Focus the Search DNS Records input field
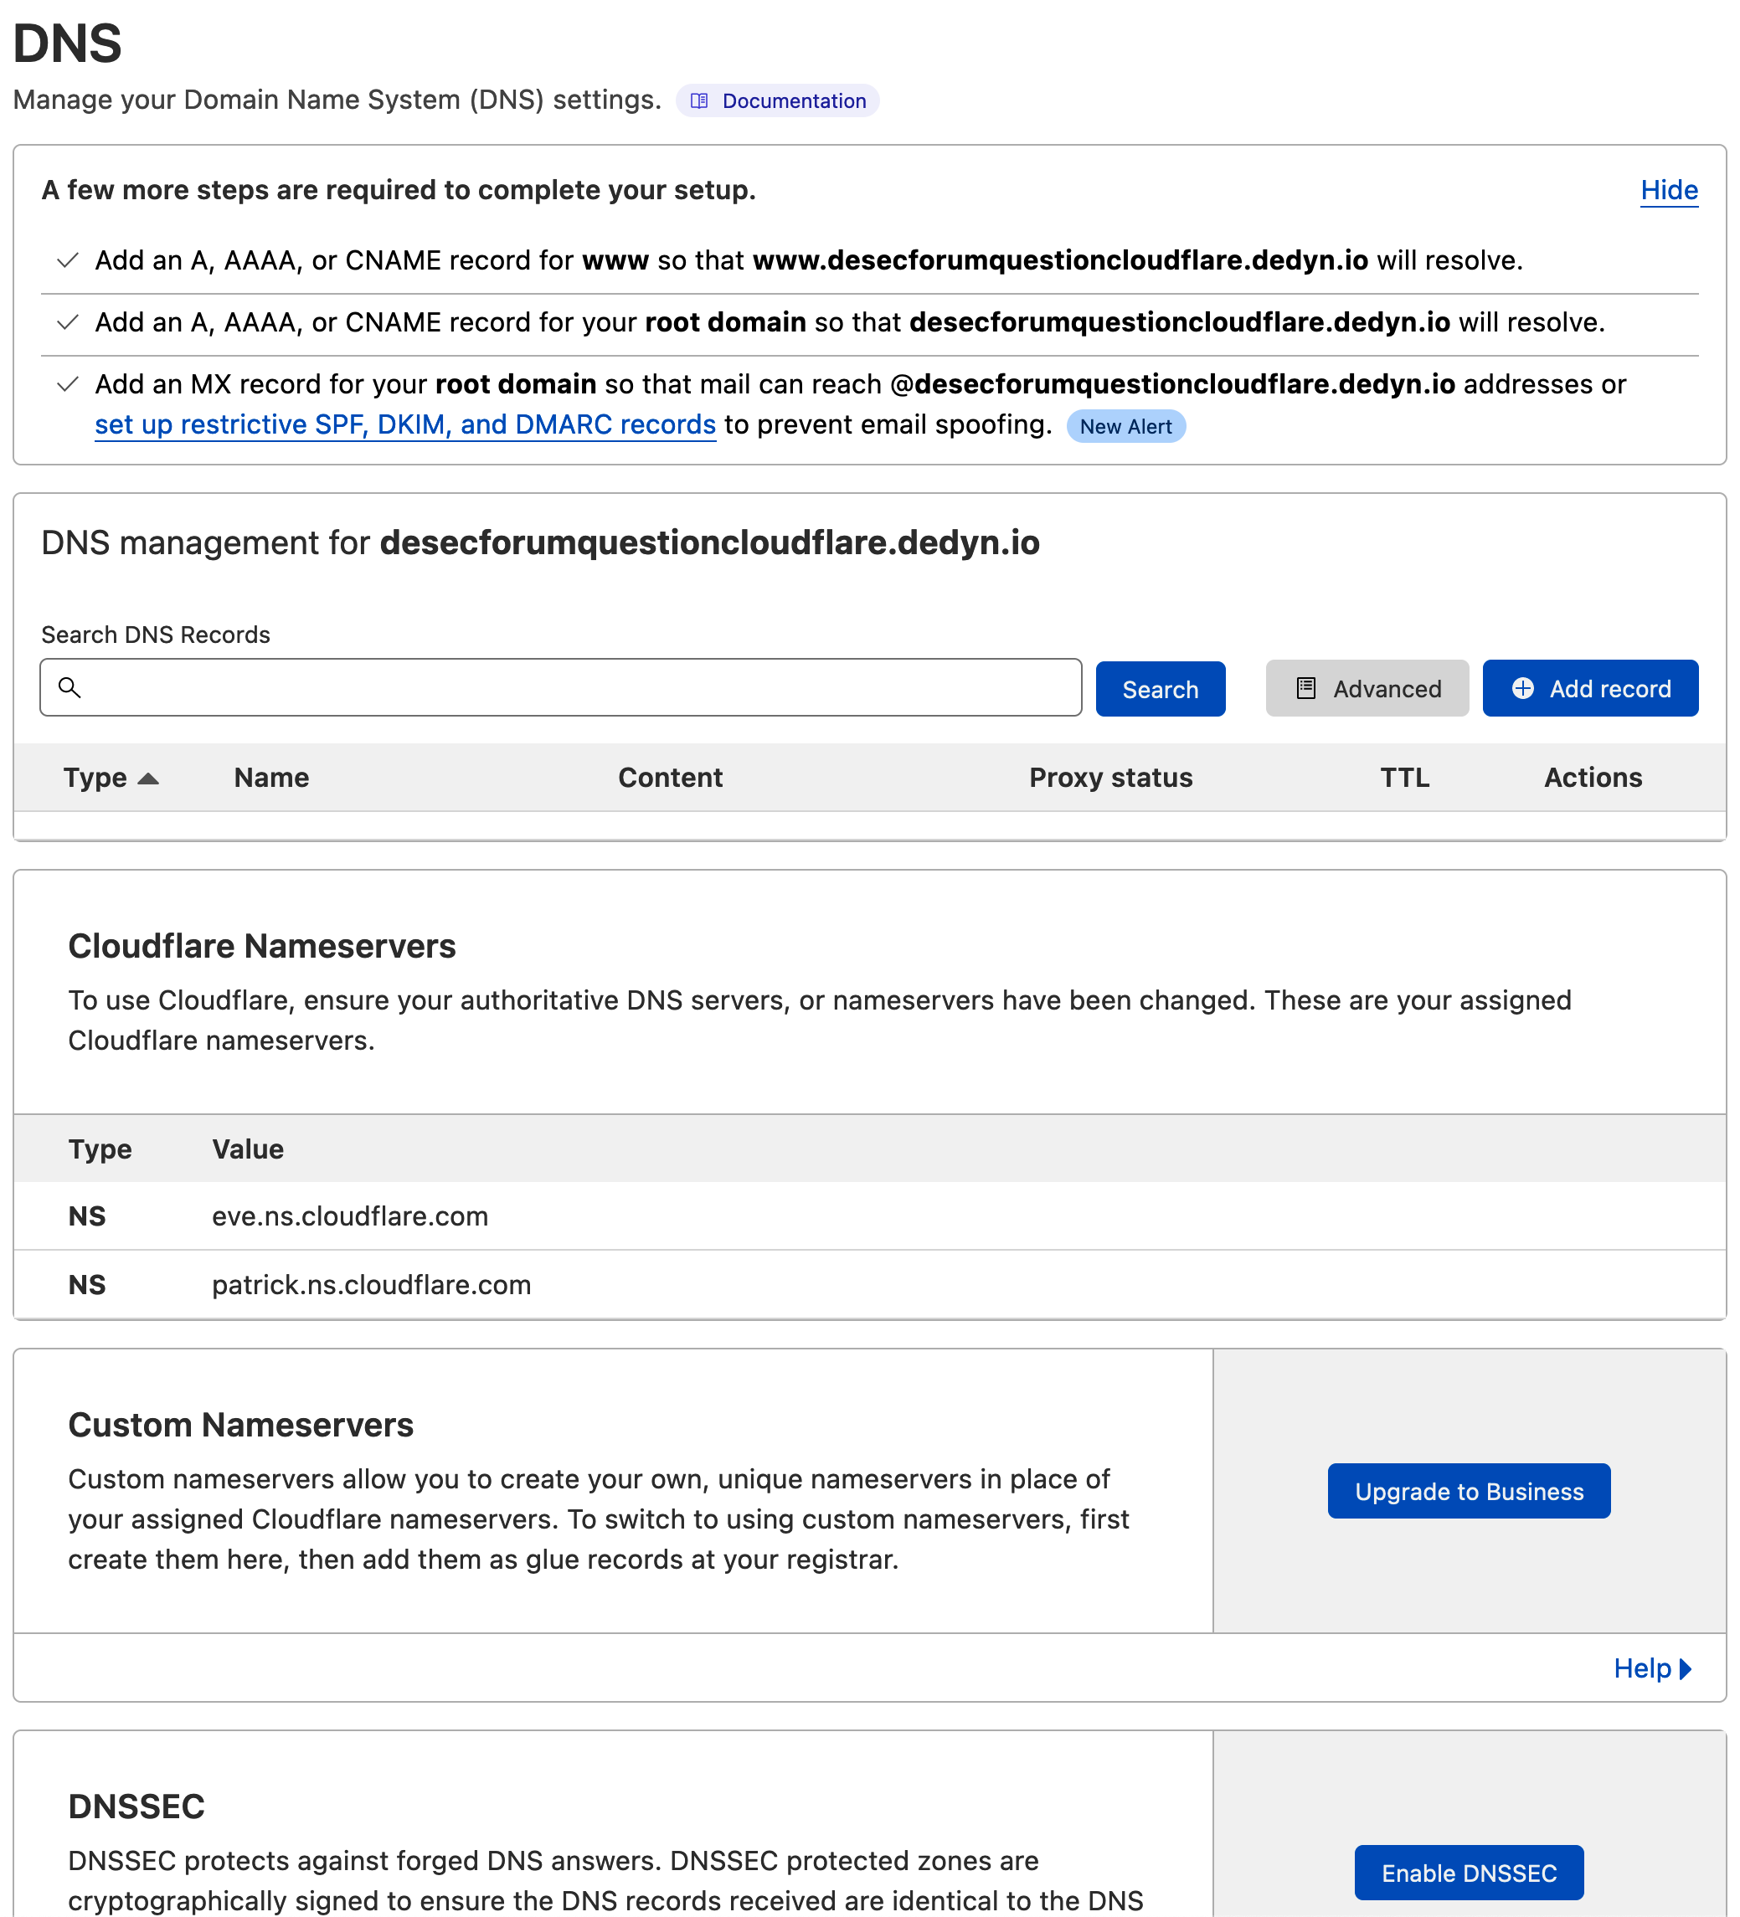This screenshot has height=1917, width=1740. click(560, 687)
